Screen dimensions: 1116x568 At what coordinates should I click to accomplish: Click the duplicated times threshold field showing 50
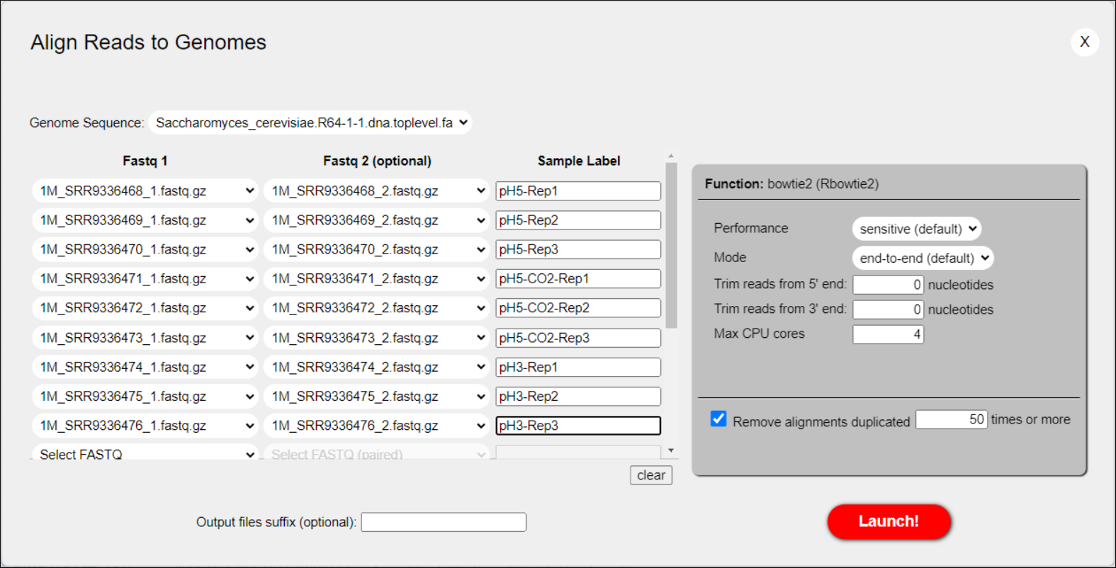coord(951,419)
